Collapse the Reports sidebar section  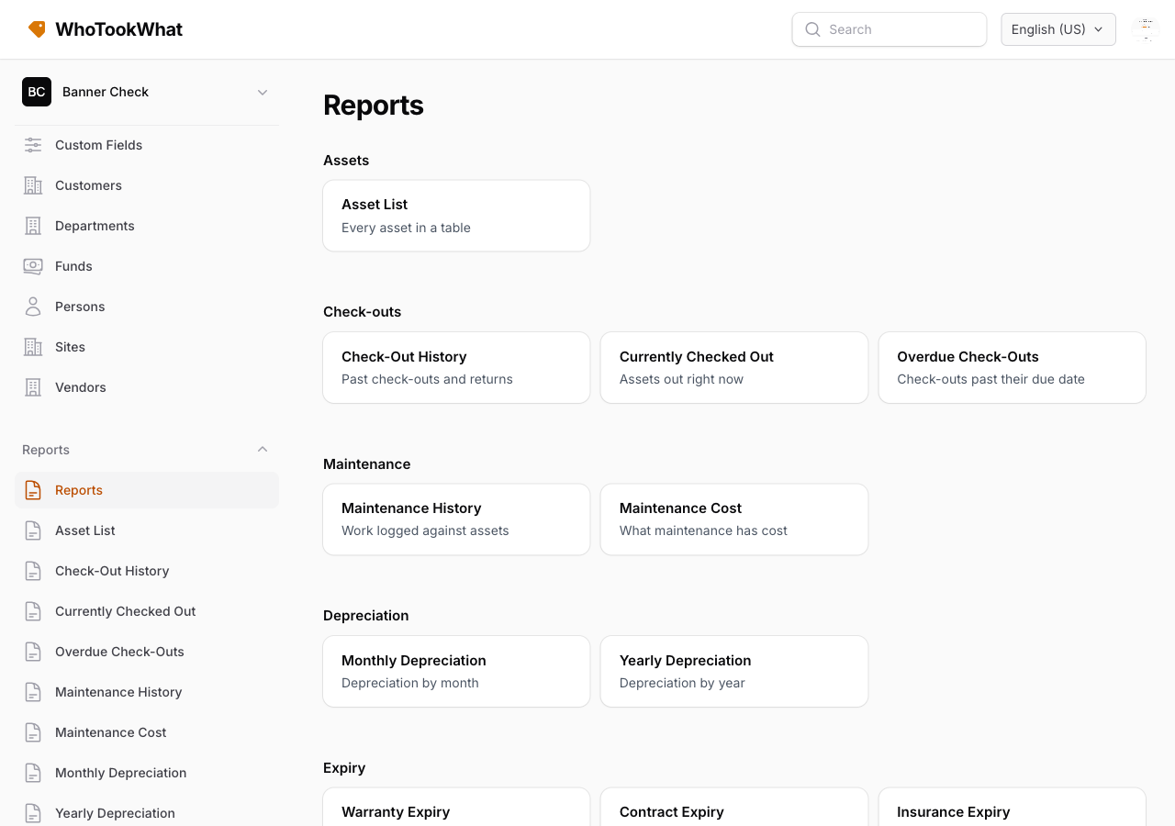coord(147,450)
